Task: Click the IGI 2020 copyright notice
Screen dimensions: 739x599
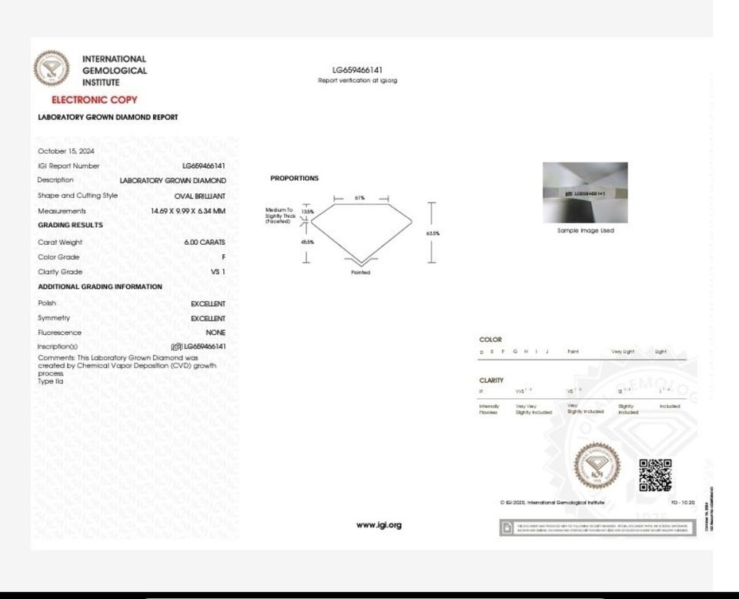Action: pyautogui.click(x=552, y=503)
